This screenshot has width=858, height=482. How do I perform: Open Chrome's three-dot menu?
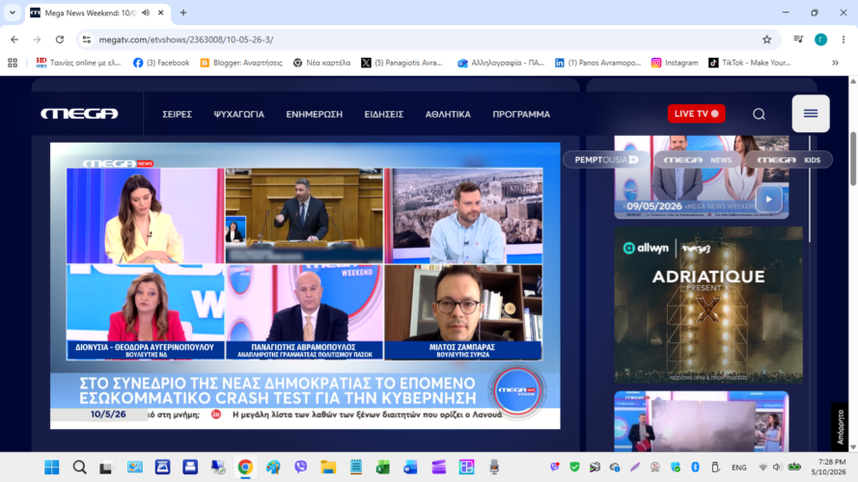click(844, 40)
